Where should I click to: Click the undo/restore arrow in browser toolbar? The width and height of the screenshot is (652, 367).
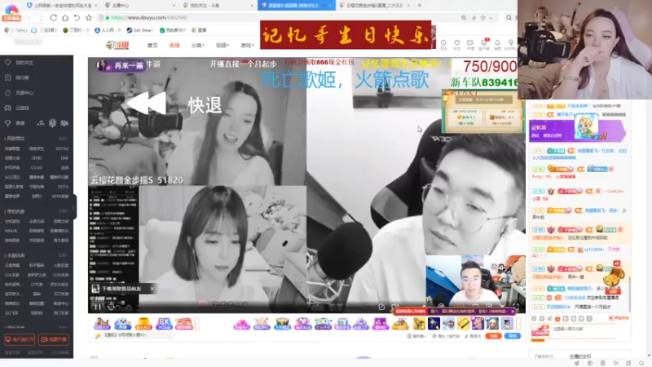(x=77, y=18)
